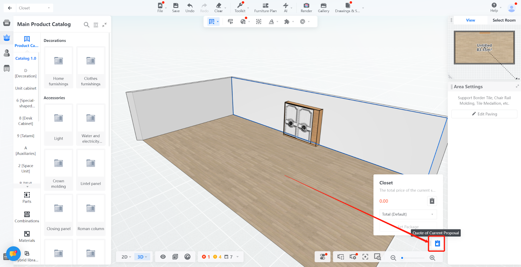Image resolution: width=521 pixels, height=267 pixels.
Task: Select the Unit cabinet category
Action: click(26, 88)
